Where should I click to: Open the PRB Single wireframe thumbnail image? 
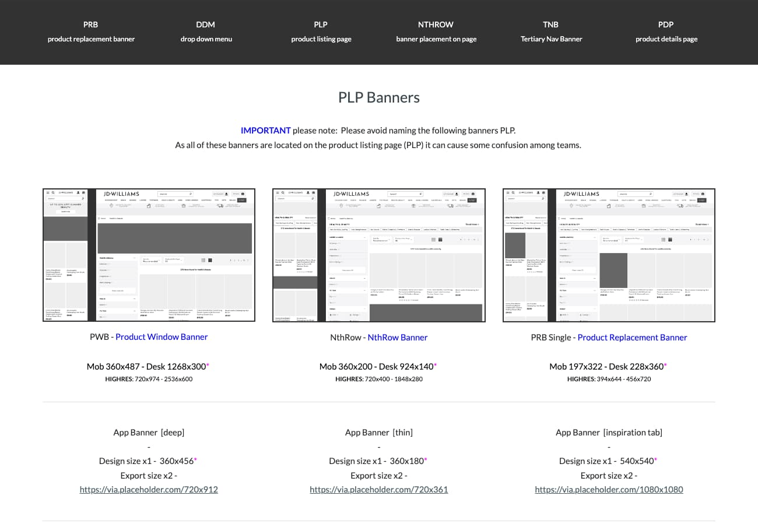tap(609, 255)
